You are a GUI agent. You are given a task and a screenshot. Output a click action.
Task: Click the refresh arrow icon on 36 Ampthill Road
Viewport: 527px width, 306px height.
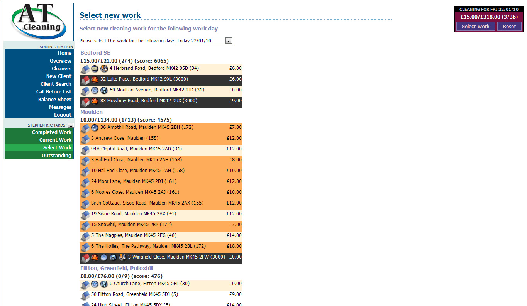[x=95, y=128]
